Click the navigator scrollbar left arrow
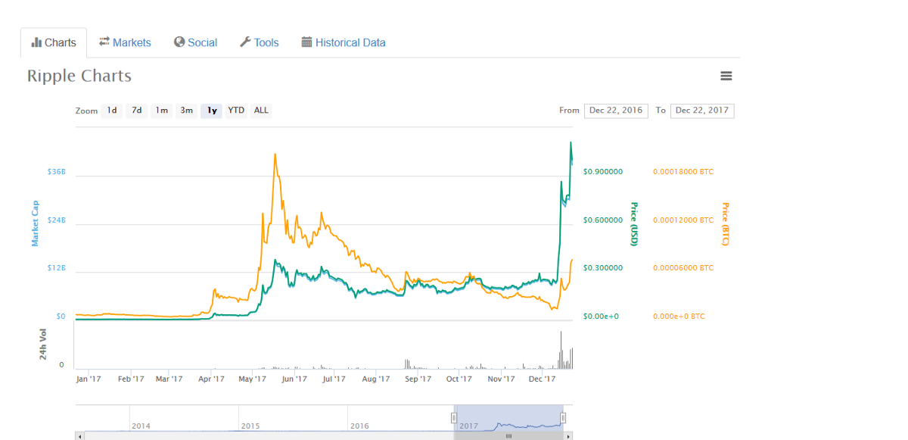This screenshot has width=908, height=440. 79,436
